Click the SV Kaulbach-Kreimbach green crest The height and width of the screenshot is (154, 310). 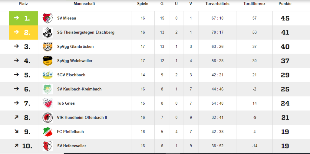[x=48, y=89]
